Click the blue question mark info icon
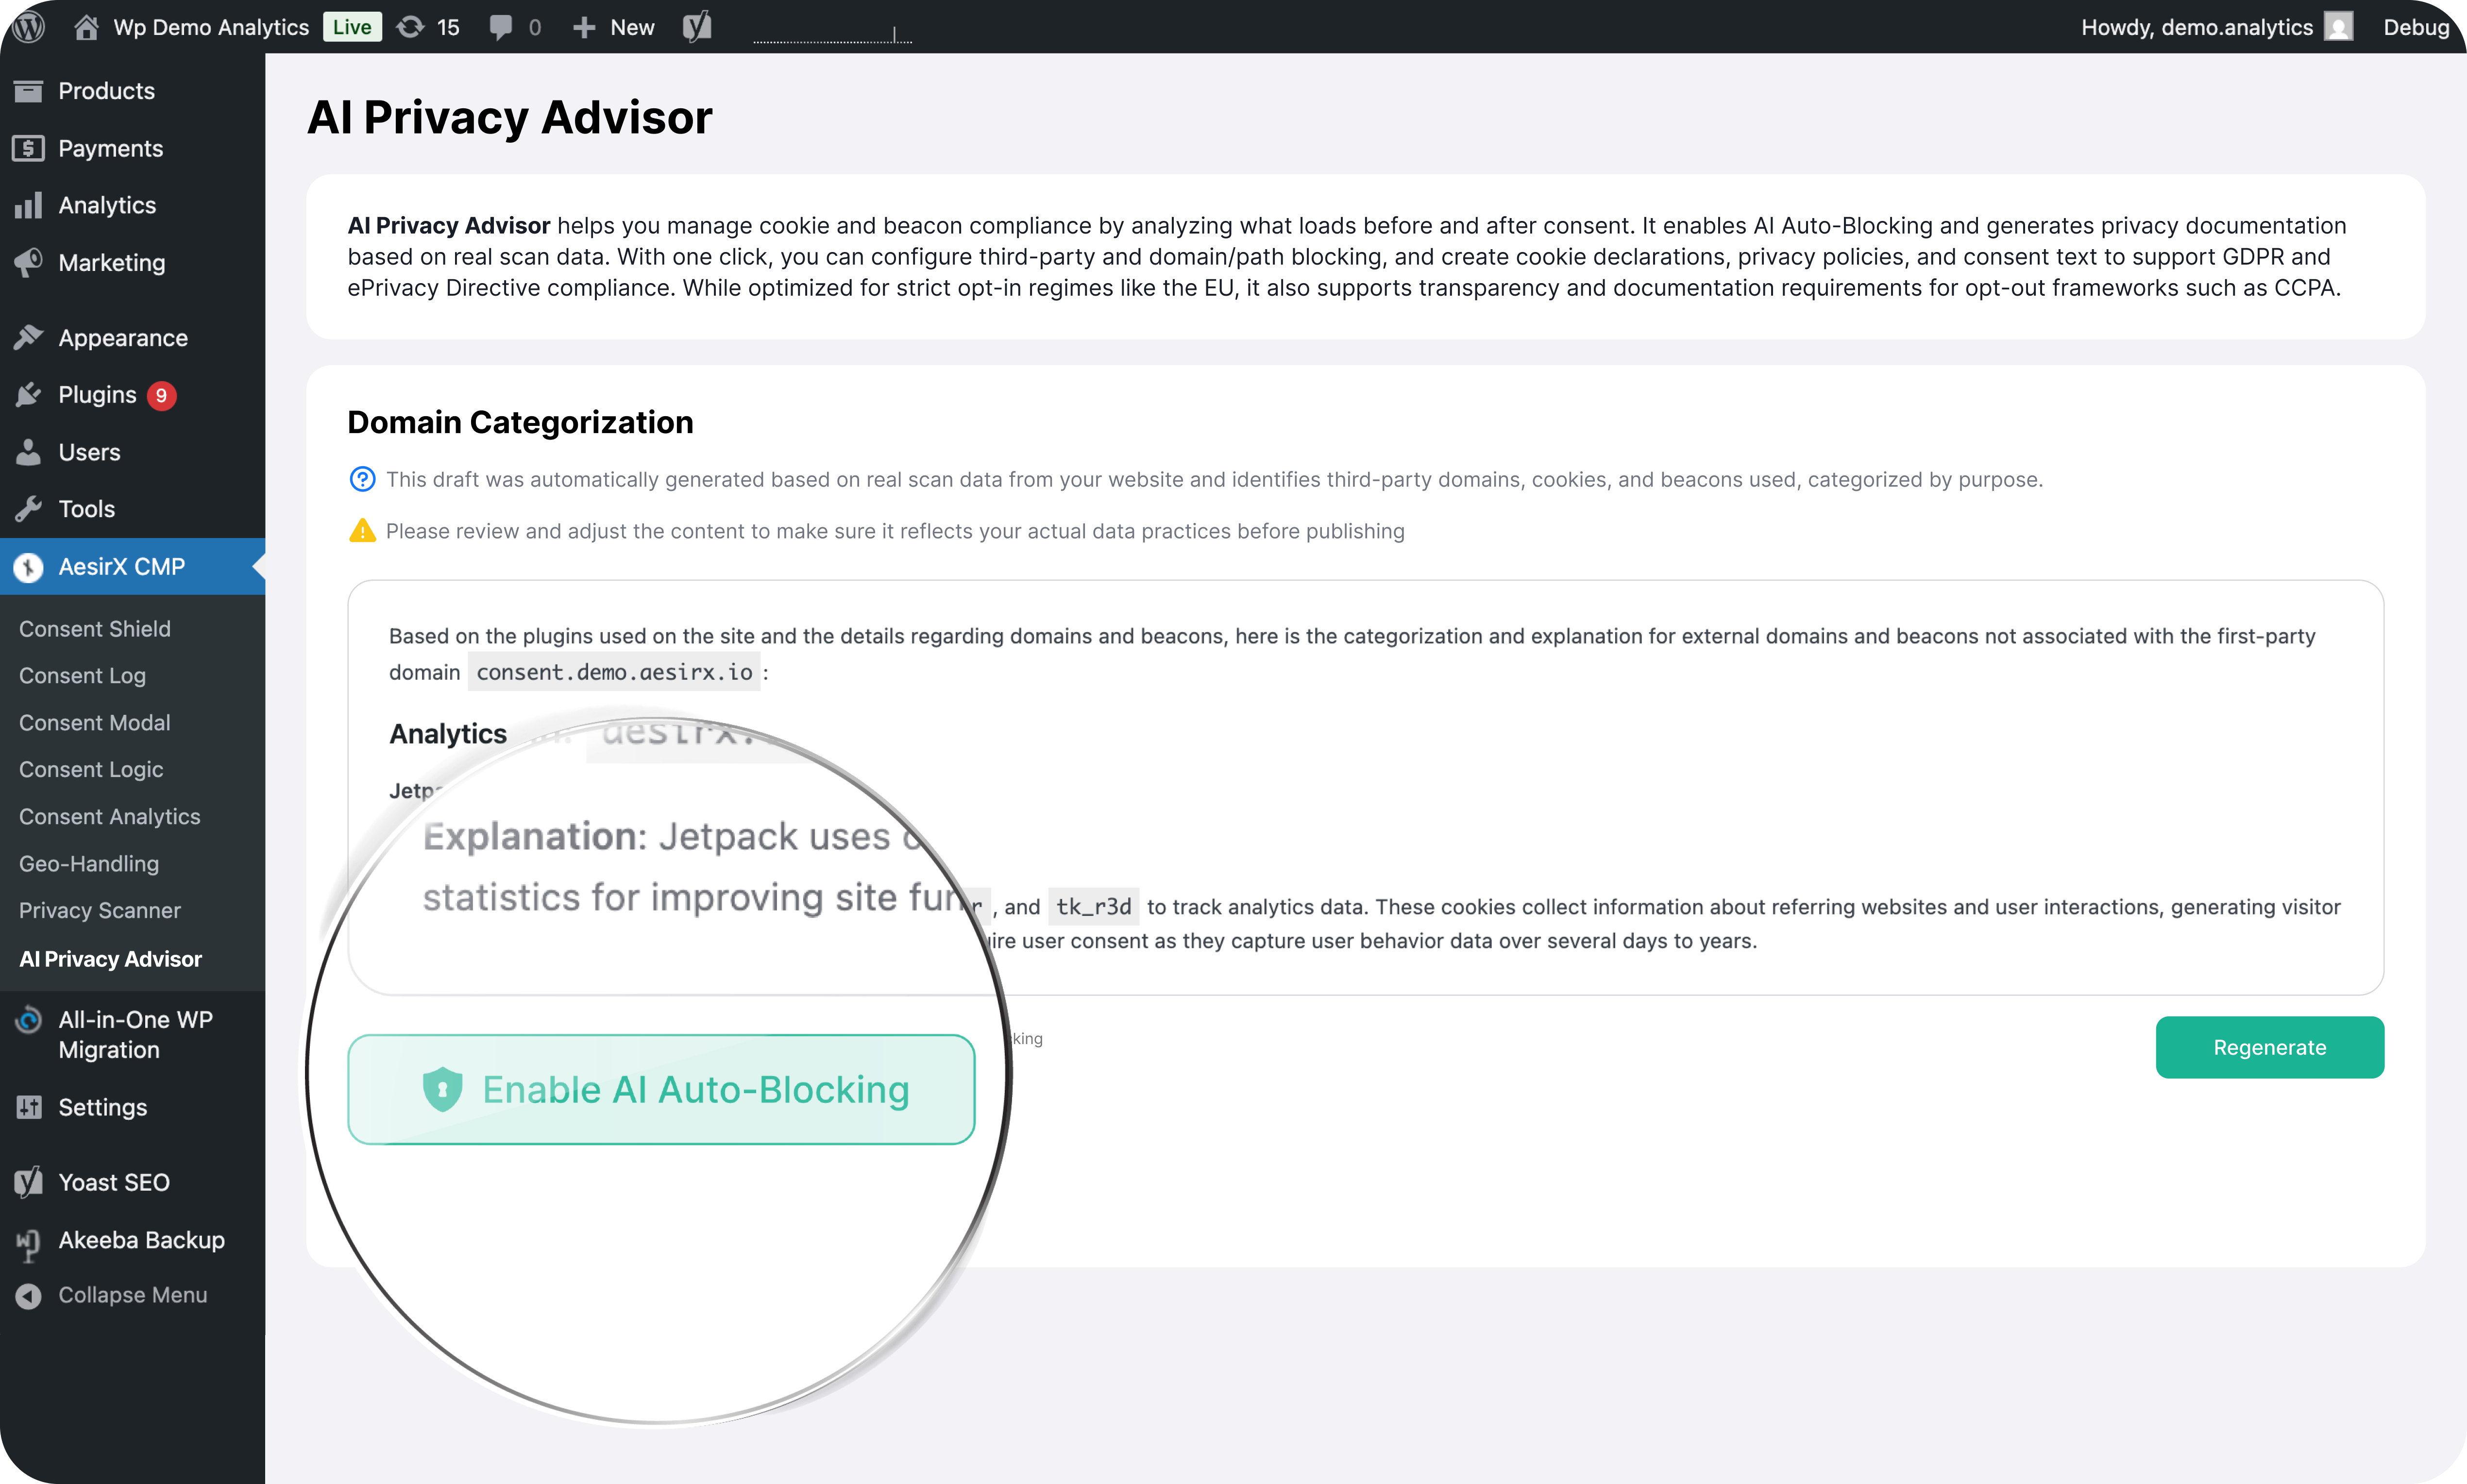 coord(362,479)
